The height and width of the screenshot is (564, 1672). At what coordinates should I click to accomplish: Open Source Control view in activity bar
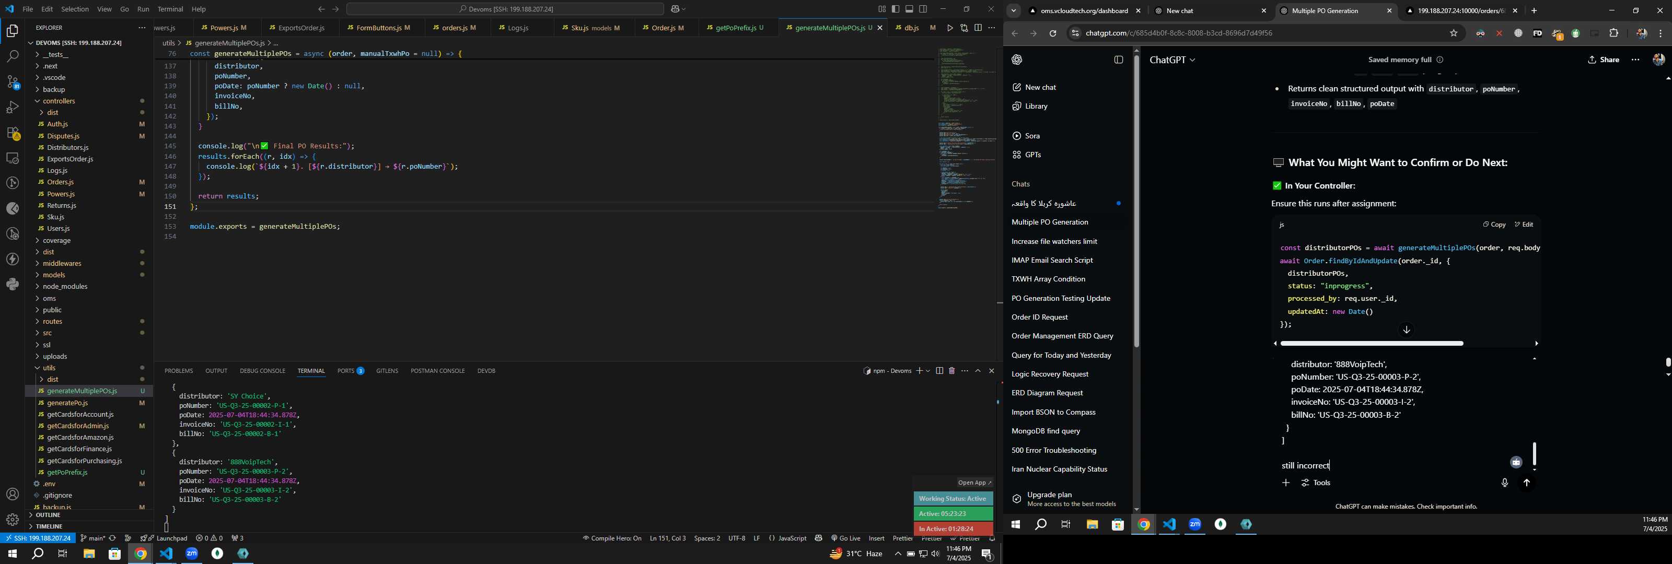[13, 82]
